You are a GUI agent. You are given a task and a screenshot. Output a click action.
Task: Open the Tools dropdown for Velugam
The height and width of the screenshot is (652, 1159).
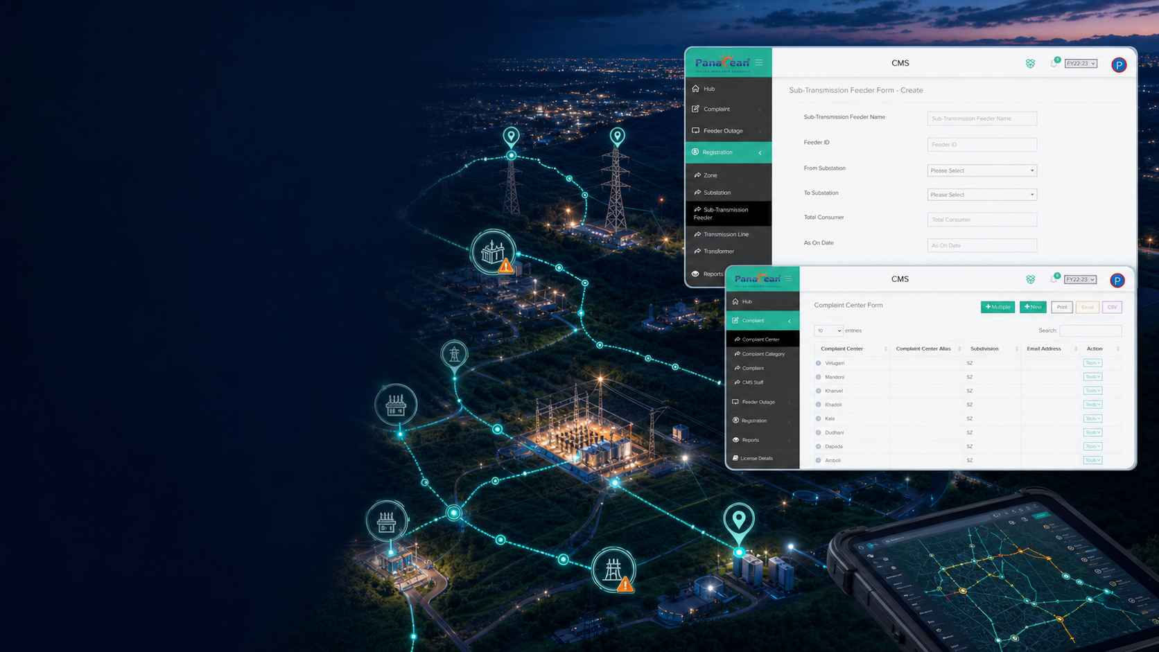click(1092, 363)
